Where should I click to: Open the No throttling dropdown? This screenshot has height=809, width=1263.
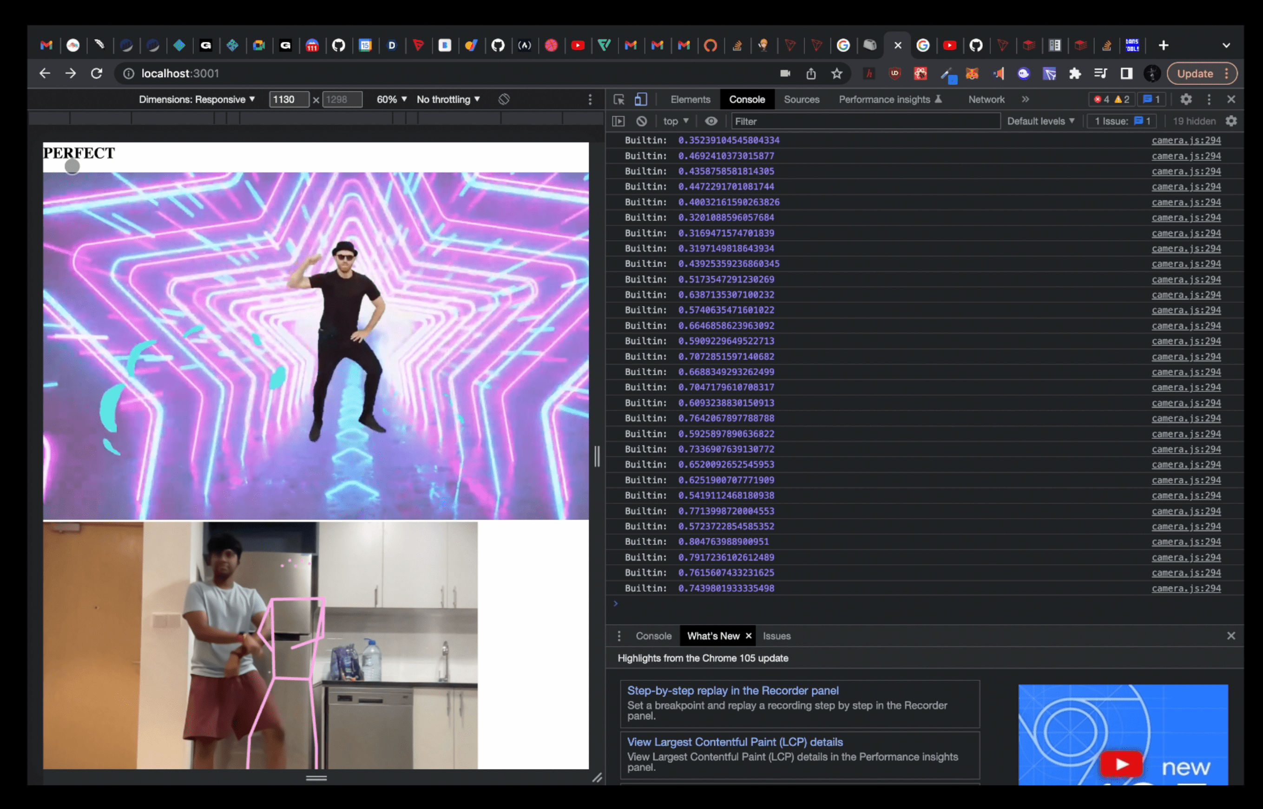click(x=448, y=99)
